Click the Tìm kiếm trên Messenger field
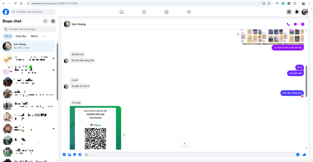This screenshot has width=313, height=162. [29, 29]
